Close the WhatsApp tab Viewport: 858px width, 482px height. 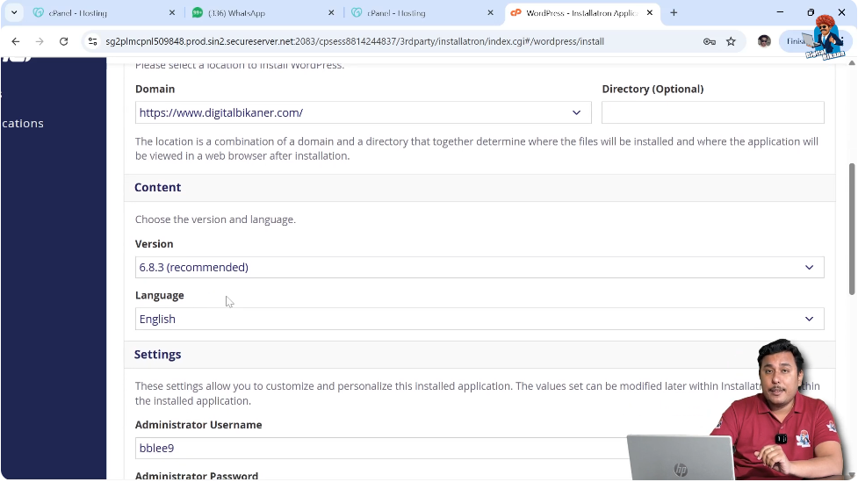pos(331,12)
